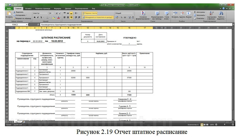Click the borders icon in font group
Image resolution: width=242 pixels, height=140 pixels.
[x=48, y=17]
